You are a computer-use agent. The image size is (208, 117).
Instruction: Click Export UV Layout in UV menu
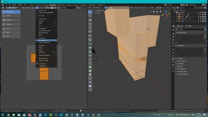pyautogui.click(x=46, y=60)
